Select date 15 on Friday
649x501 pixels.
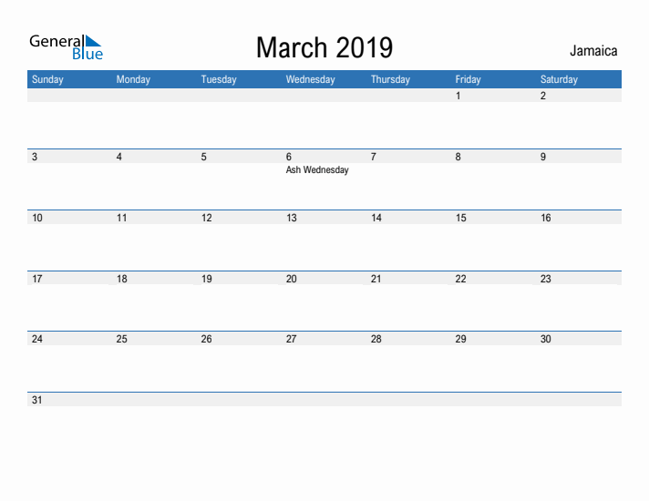coord(460,218)
